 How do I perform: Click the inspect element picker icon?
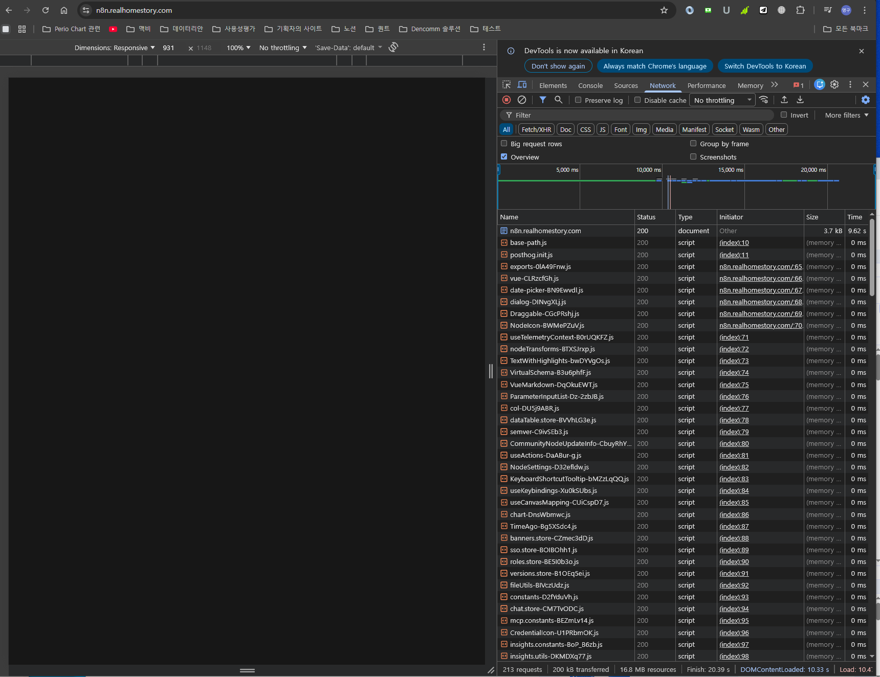click(x=507, y=85)
